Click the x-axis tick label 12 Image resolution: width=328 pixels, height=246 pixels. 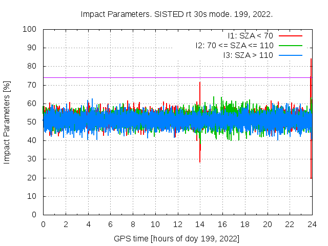(x=177, y=224)
